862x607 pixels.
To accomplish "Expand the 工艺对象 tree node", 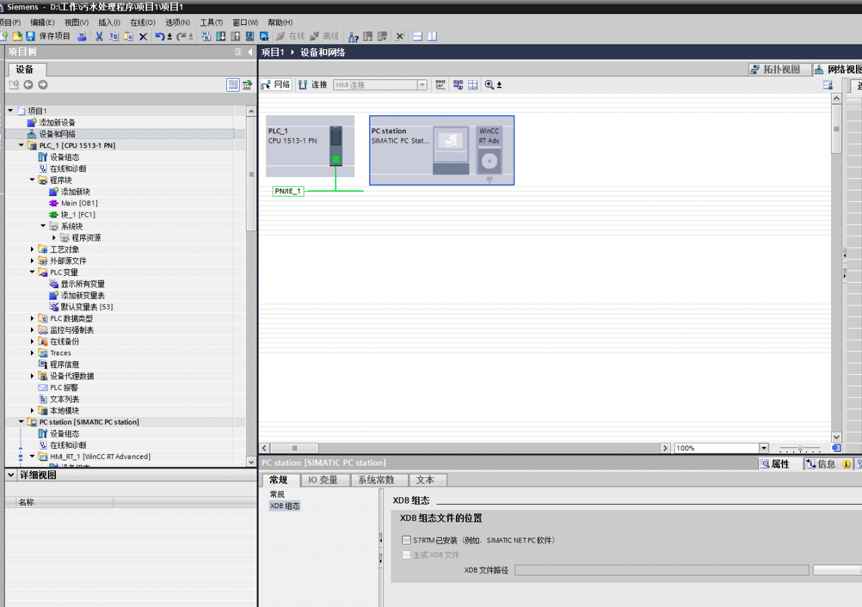I will pyautogui.click(x=32, y=250).
